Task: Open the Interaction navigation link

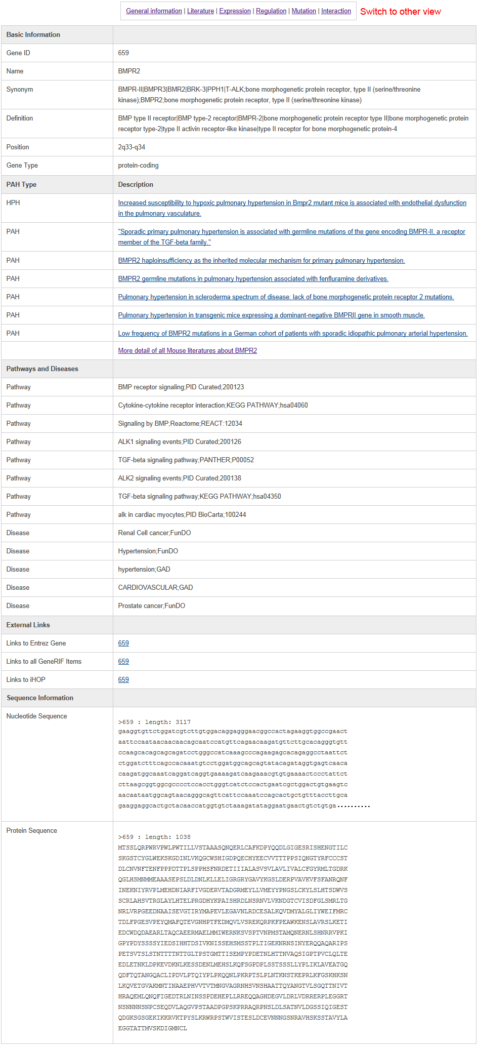Action: [x=336, y=11]
